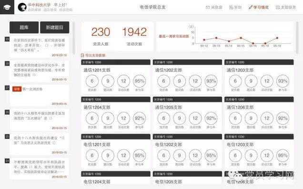
Task: Create new question with 新建题目
Action: click(x=54, y=28)
